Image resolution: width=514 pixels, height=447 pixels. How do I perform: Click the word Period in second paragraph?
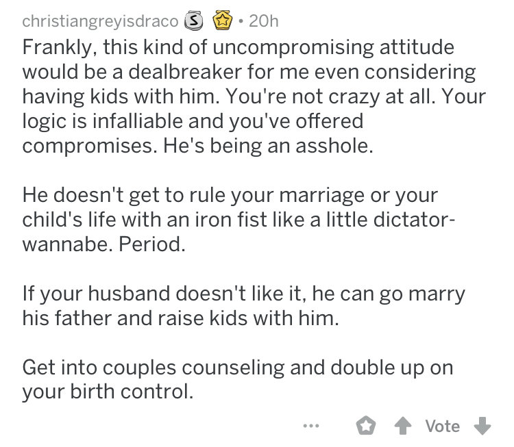(x=151, y=244)
